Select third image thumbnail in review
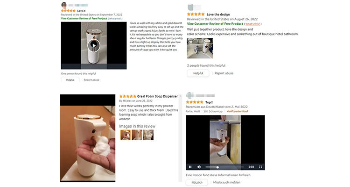 [x=148, y=135]
